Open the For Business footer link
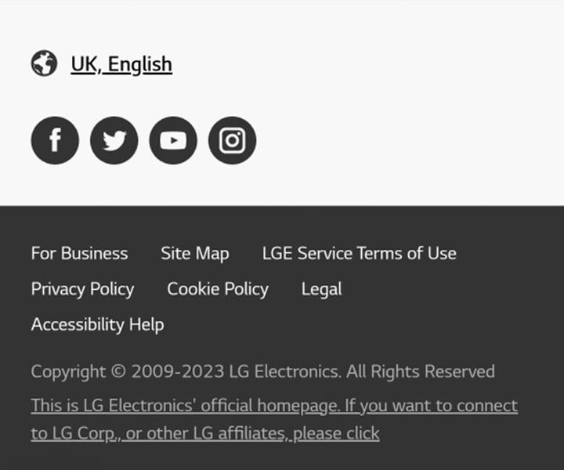Screen dimensions: 564x470 79,253
